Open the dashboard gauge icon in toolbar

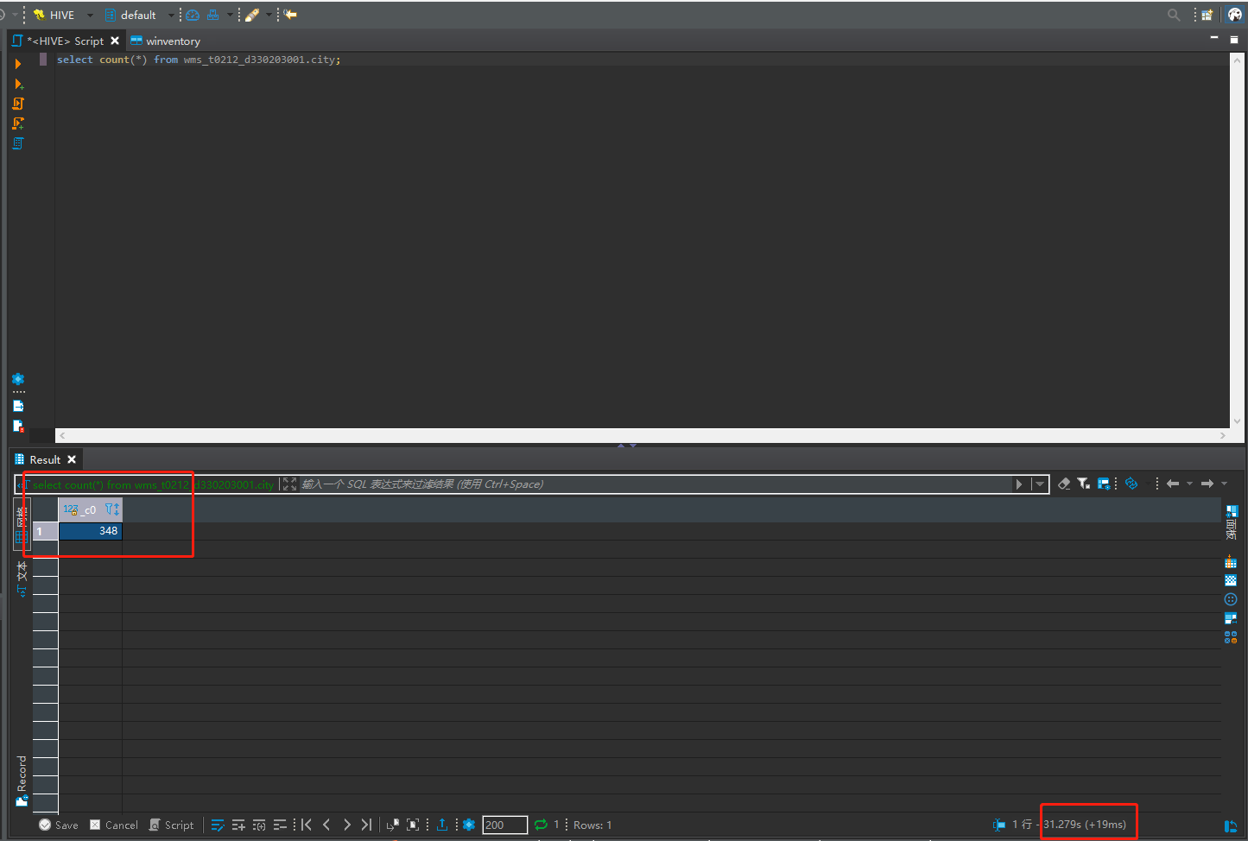[193, 15]
